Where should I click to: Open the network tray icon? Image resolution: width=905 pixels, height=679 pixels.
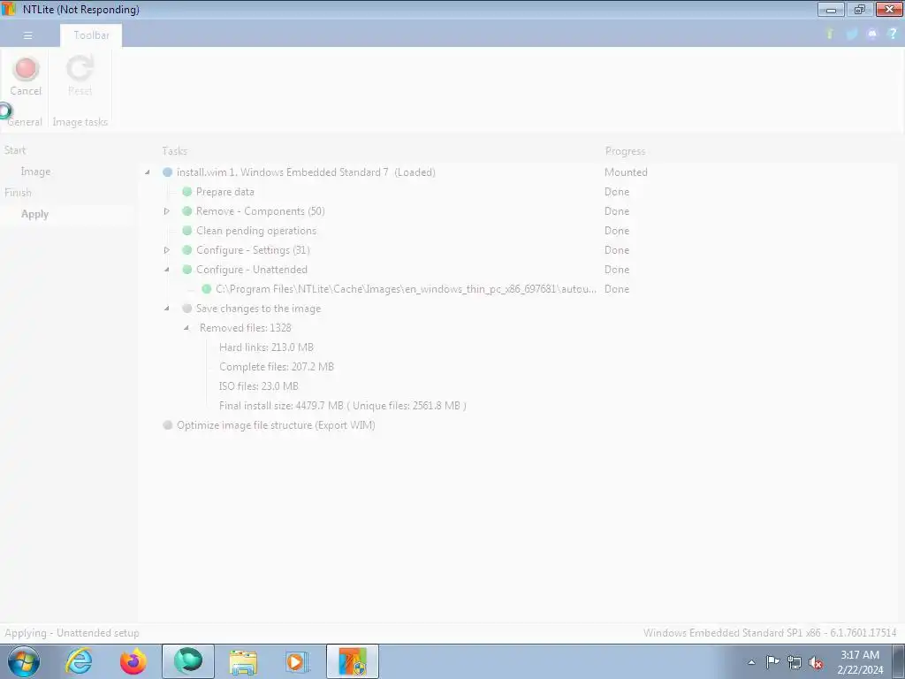pyautogui.click(x=795, y=662)
